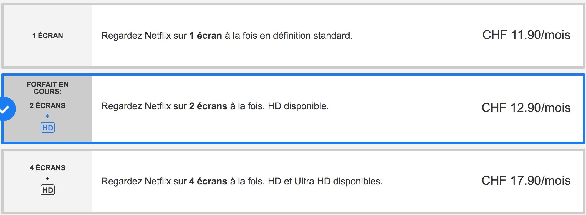
Task: Choose the CHF 11.90/mois price
Action: [526, 35]
